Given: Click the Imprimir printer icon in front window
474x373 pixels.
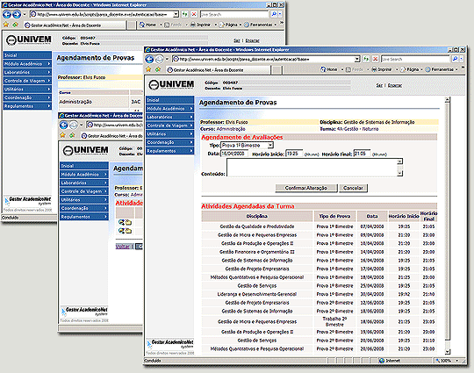Looking at the screenshot, I should pyautogui.click(x=374, y=69).
